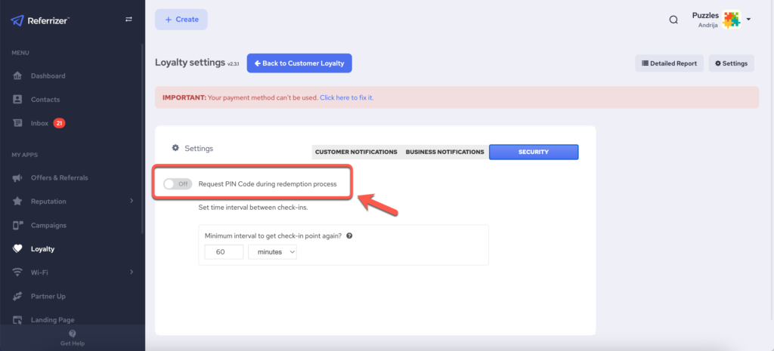
Task: Open the minutes unit dropdown
Action: point(272,252)
